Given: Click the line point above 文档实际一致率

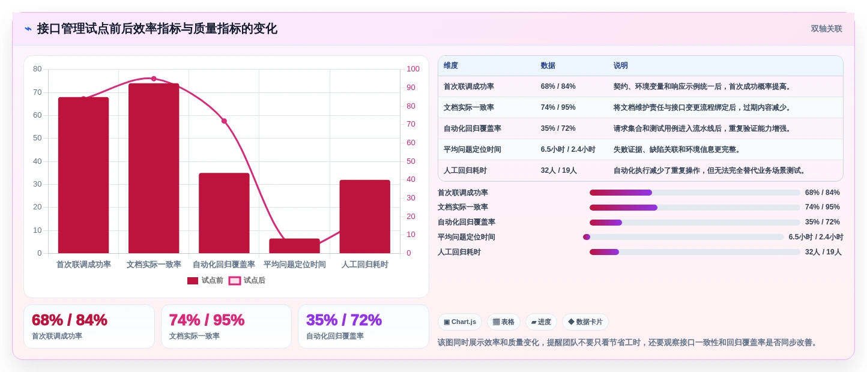Looking at the screenshot, I should tap(154, 79).
